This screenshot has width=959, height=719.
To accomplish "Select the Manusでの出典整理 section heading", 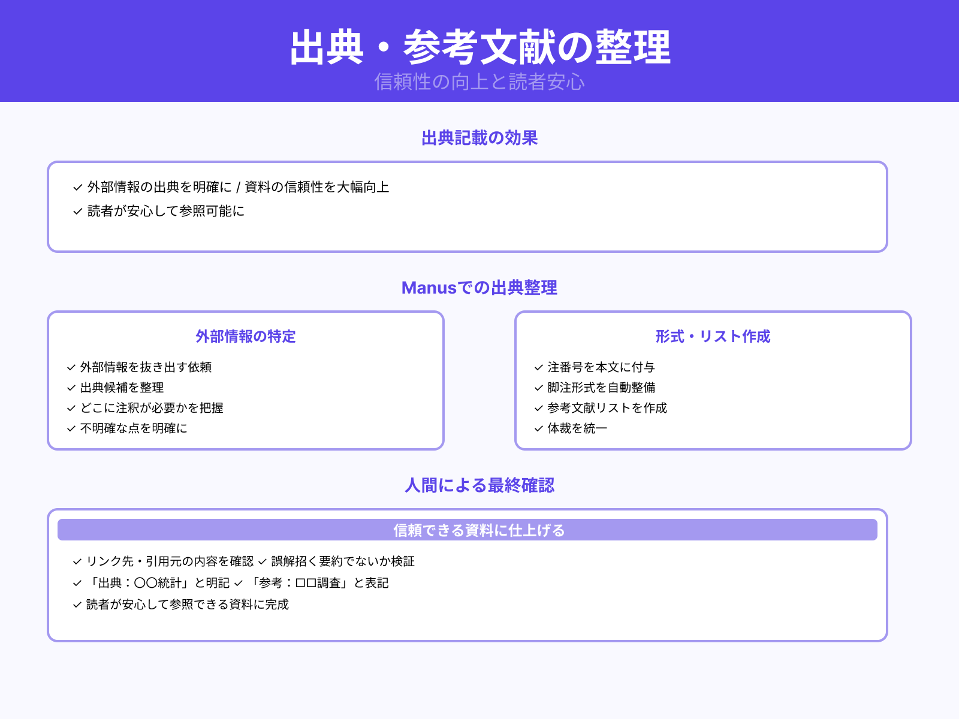I will click(x=479, y=288).
